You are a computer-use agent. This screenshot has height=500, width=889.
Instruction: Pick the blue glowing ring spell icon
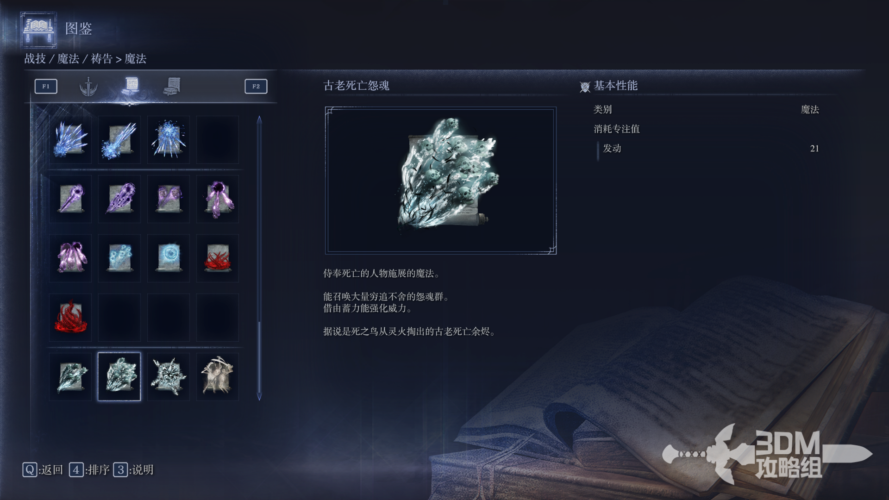click(x=169, y=258)
